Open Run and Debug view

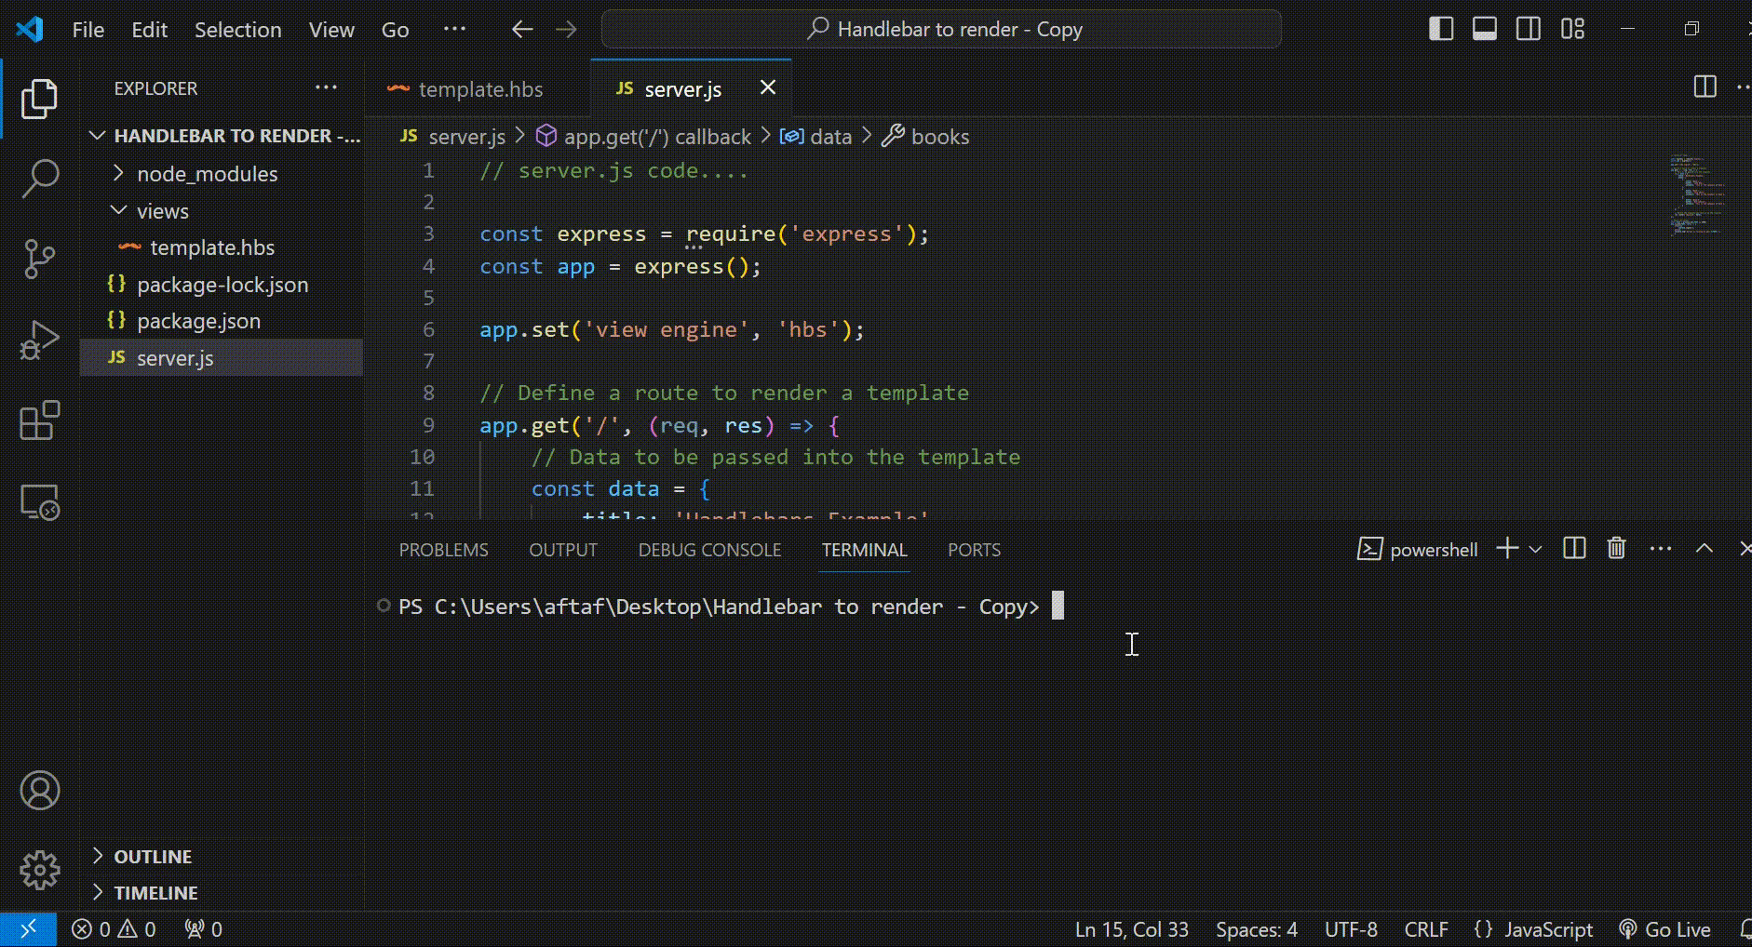pos(40,340)
